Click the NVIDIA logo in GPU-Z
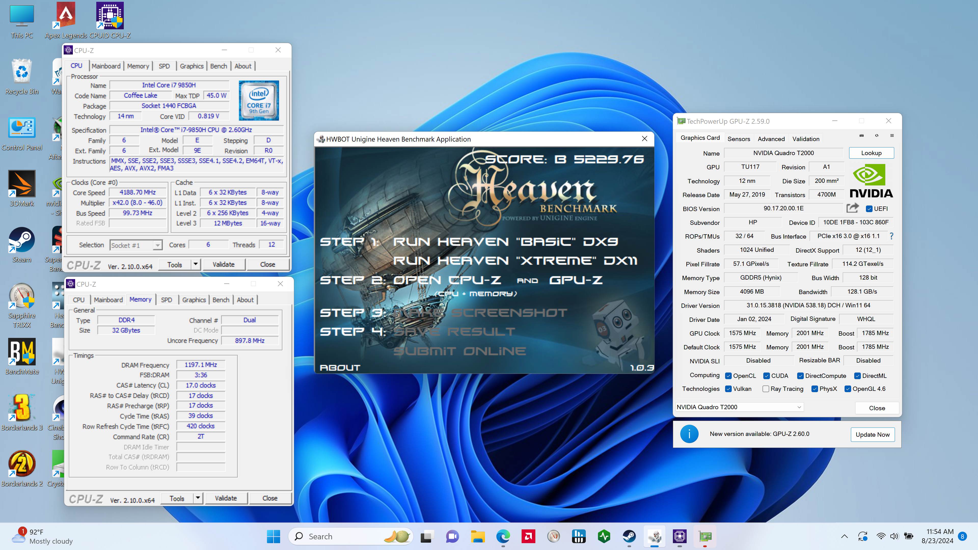 871,181
